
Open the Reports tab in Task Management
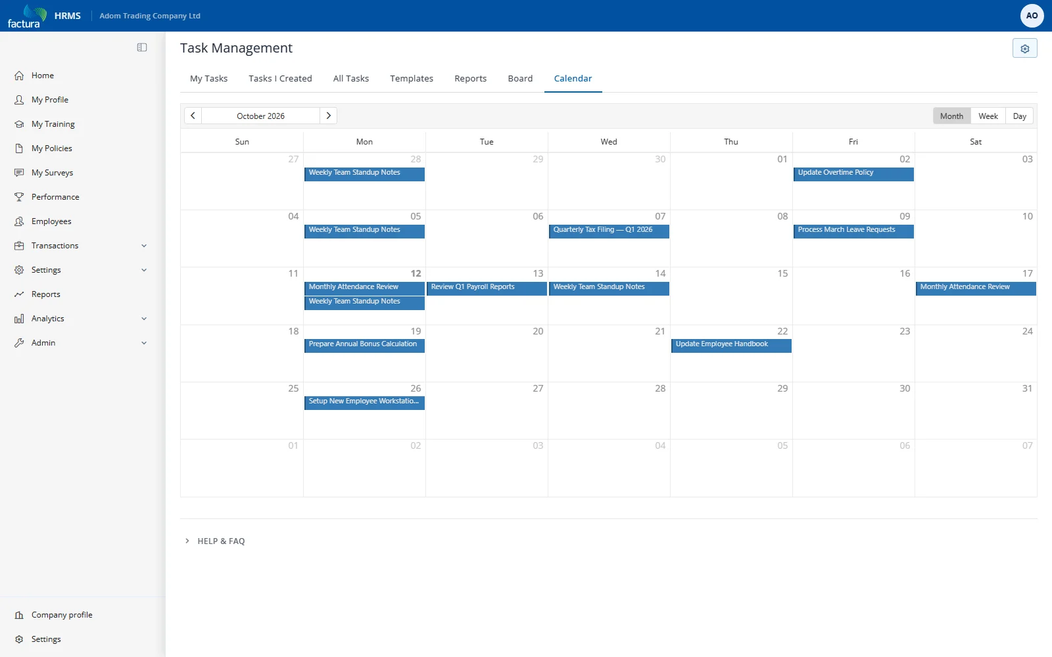coord(471,78)
